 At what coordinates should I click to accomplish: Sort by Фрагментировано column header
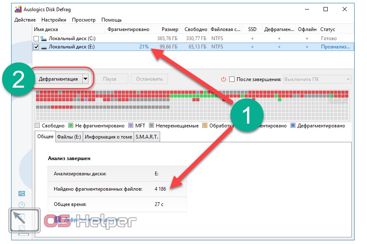128,29
